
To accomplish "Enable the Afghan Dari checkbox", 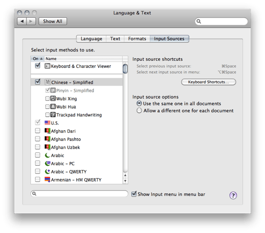I will tap(38, 131).
